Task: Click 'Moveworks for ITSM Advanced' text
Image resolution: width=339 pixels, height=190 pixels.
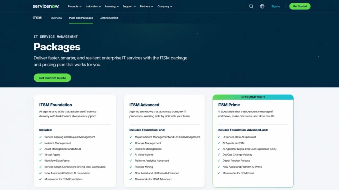Action: pyautogui.click(x=153, y=179)
